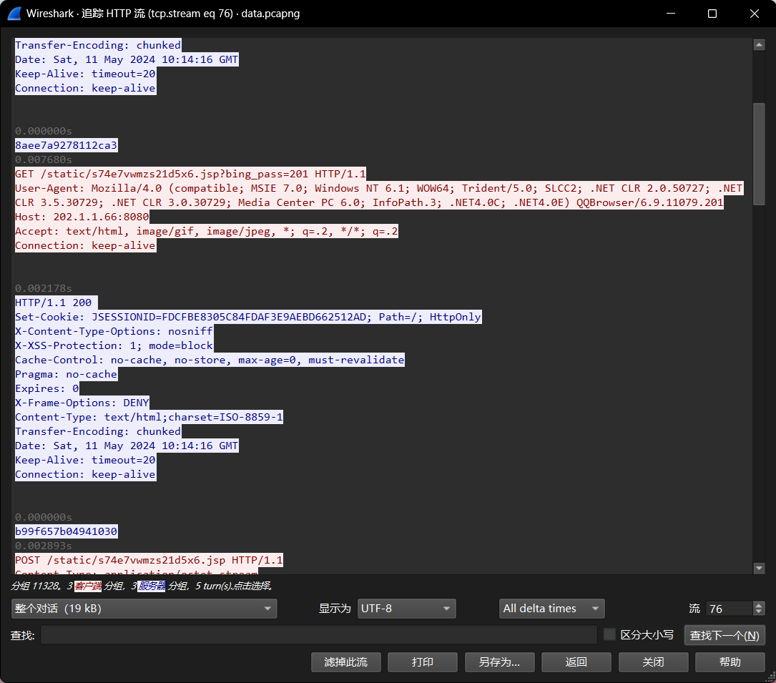Open the All delta times dropdown
776x683 pixels.
552,609
